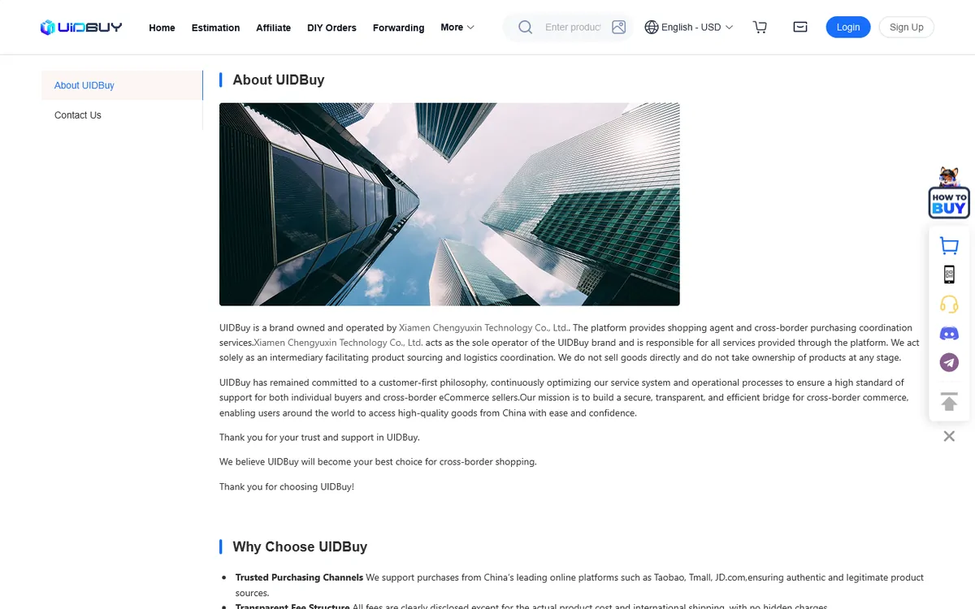Image resolution: width=975 pixels, height=609 pixels.
Task: Close the floating sidebar with X
Action: point(949,436)
